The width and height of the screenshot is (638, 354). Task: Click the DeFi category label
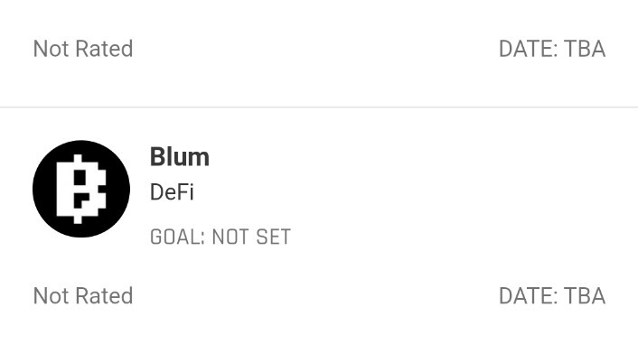tap(172, 191)
